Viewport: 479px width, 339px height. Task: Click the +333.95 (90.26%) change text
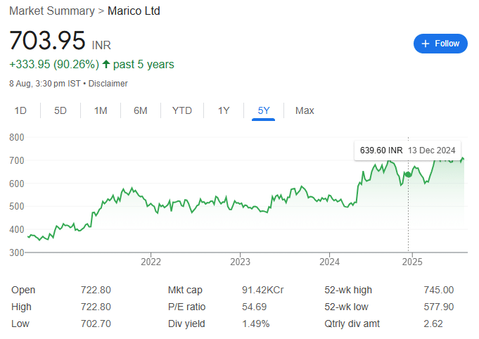point(54,65)
